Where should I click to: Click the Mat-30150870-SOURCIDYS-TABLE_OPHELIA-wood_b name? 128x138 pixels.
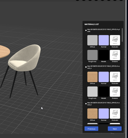[104, 104]
